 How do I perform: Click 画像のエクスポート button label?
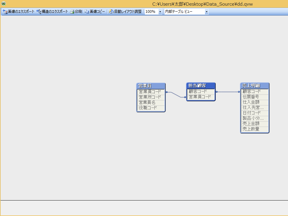pos(21,12)
